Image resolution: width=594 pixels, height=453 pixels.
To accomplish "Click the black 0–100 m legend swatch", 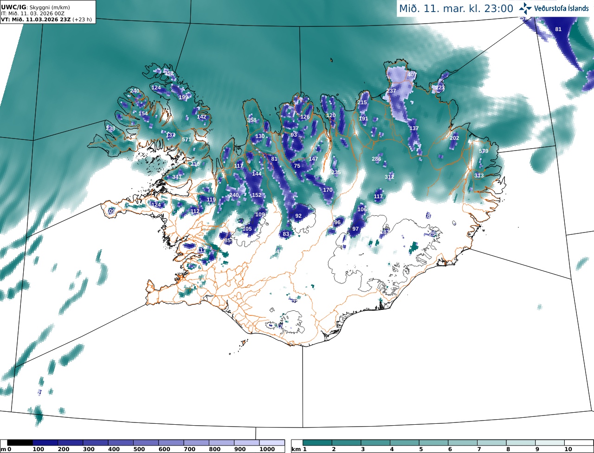I will [x=20, y=443].
